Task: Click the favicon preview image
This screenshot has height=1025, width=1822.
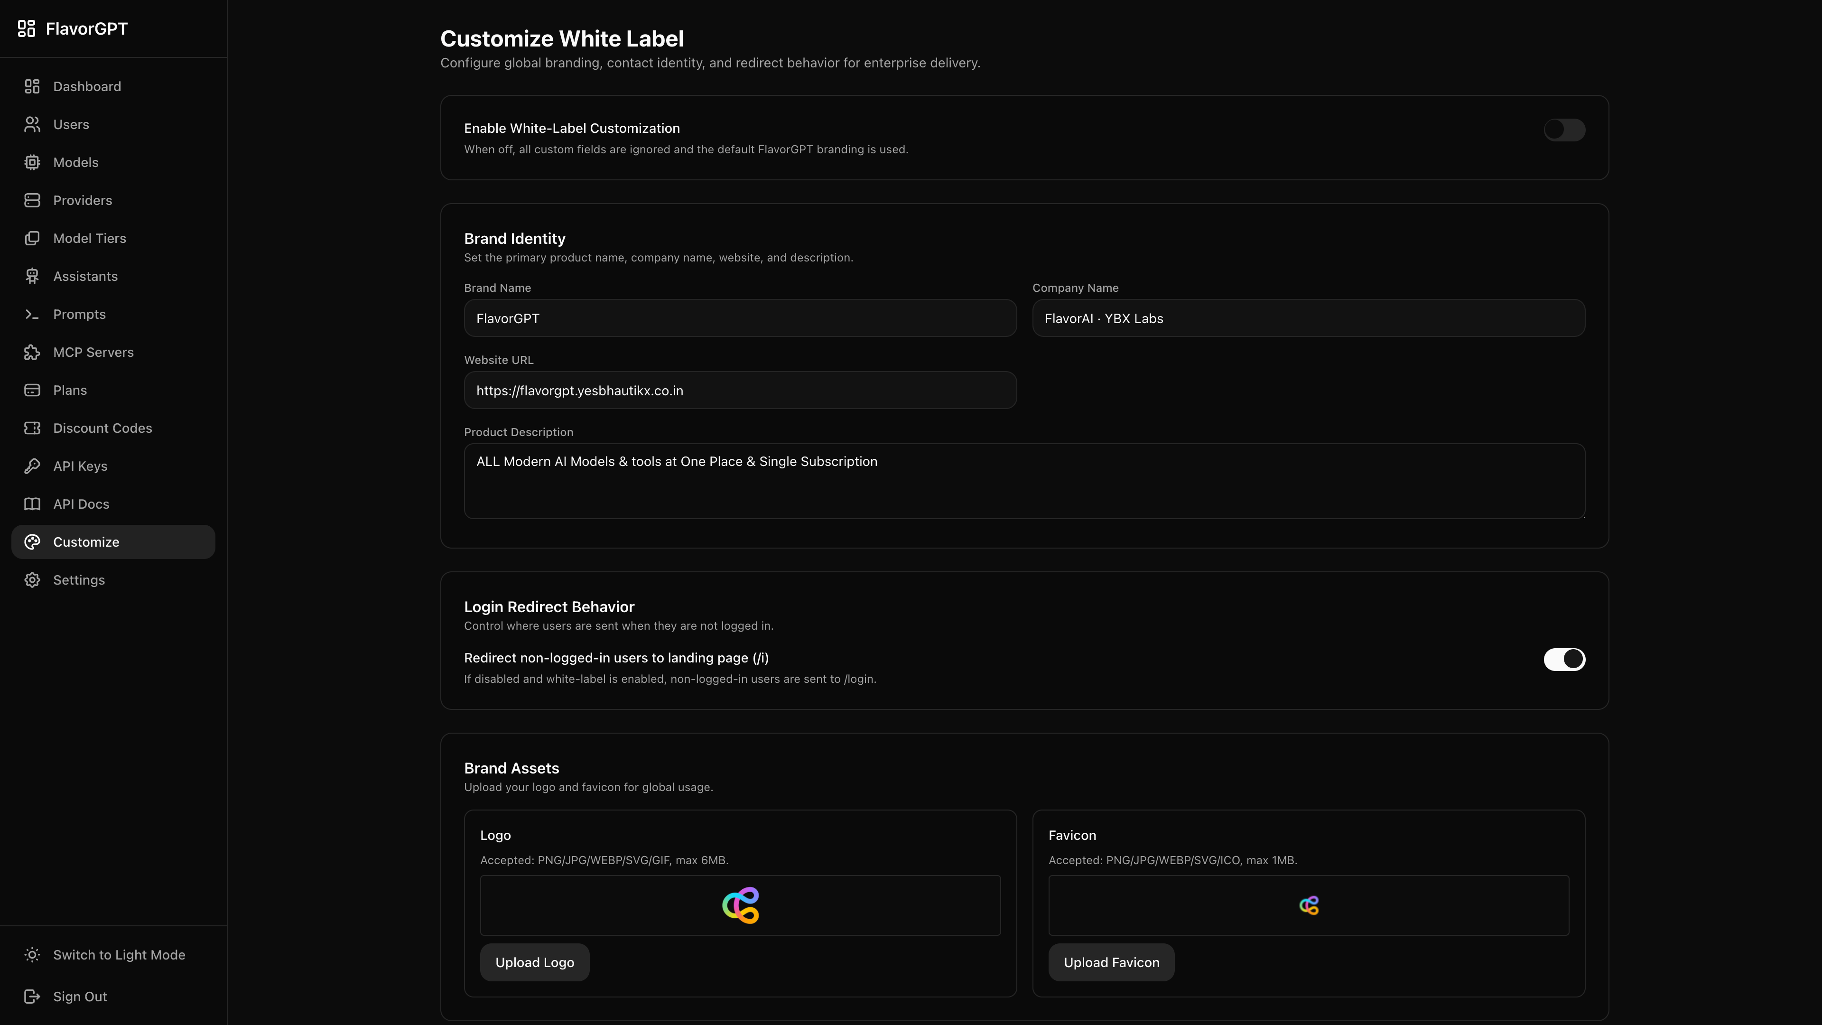Action: 1309,905
